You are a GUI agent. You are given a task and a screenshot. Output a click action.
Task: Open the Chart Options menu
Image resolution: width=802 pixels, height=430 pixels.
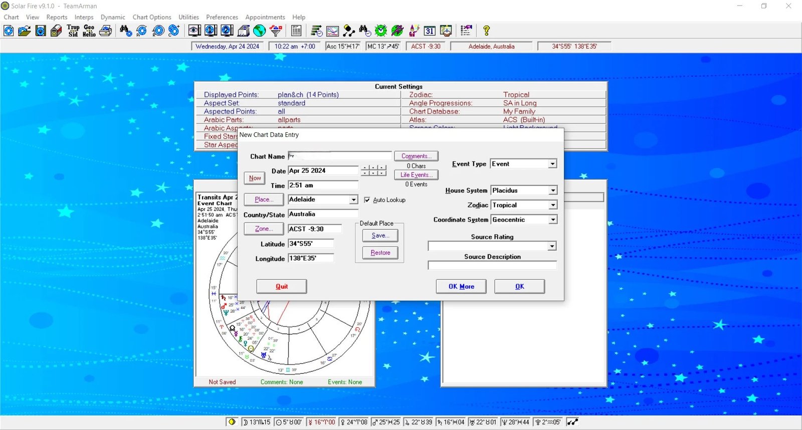click(x=152, y=17)
